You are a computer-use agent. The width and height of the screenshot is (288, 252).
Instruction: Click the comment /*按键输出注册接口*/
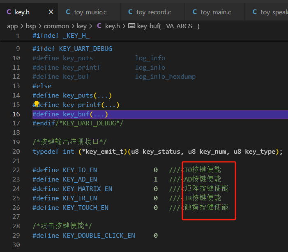(69, 142)
